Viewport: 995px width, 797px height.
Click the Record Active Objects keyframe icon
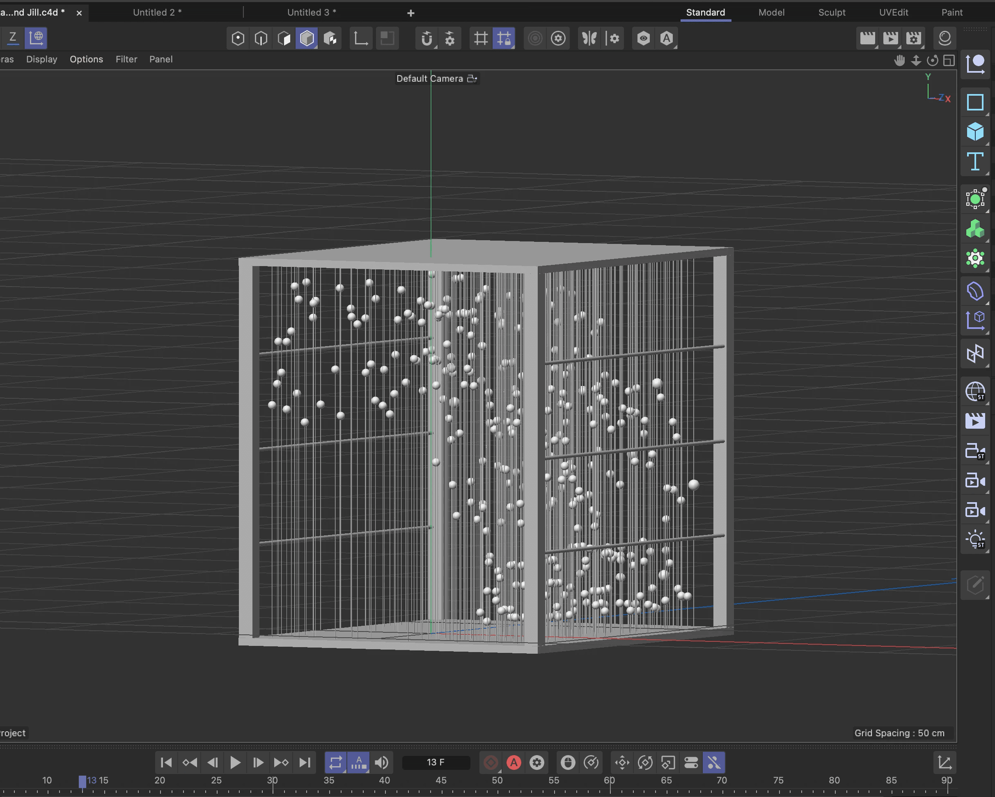tap(491, 763)
